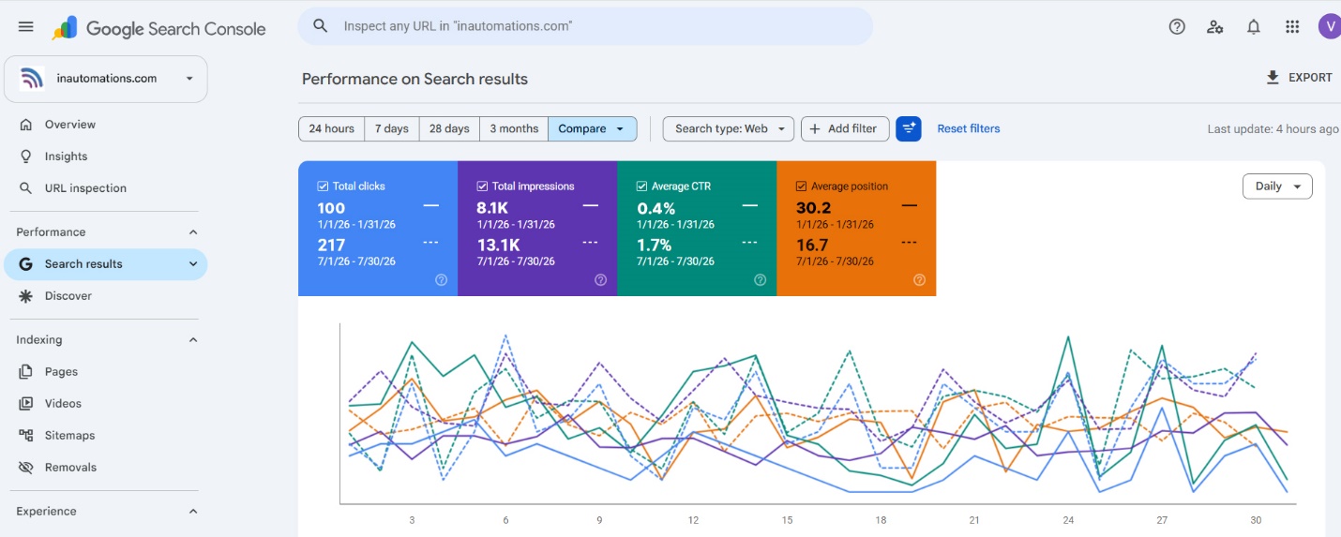Select the 3 months range tab
This screenshot has height=537, width=1341.
514,128
